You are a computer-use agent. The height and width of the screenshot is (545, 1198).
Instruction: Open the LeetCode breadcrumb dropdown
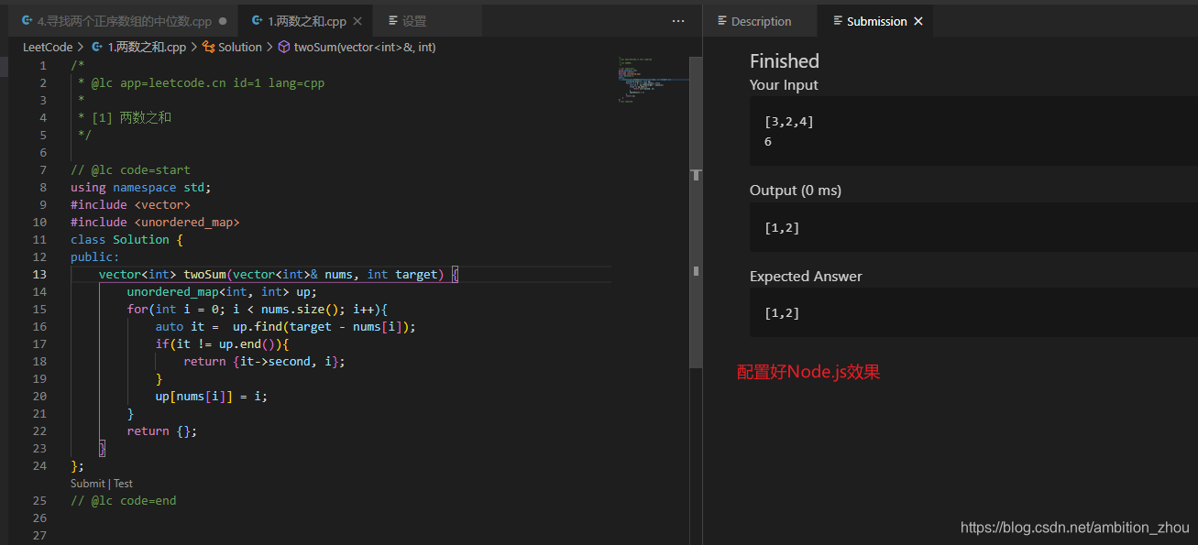click(x=48, y=47)
